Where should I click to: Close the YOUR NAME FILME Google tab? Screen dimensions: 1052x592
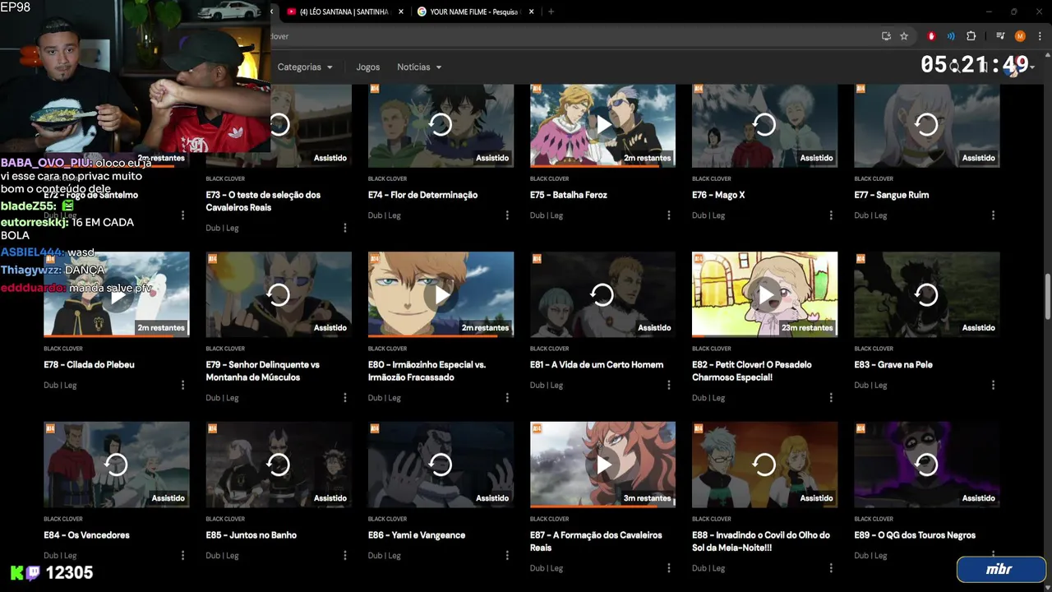click(531, 12)
